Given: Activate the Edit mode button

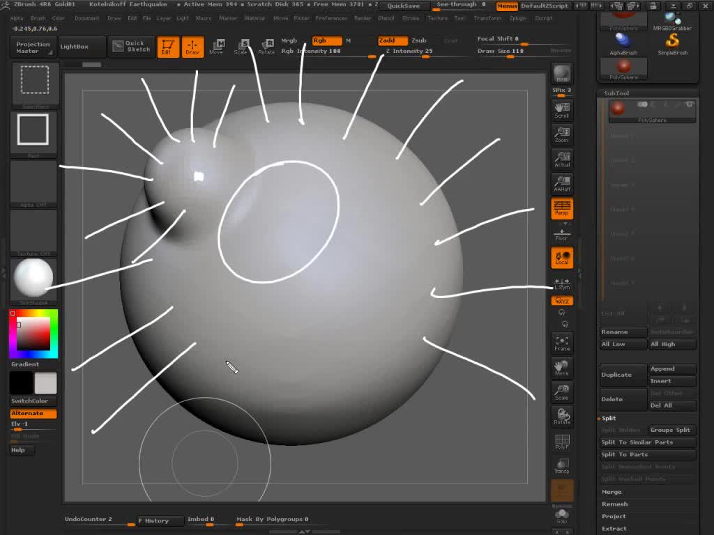Looking at the screenshot, I should coord(168,47).
